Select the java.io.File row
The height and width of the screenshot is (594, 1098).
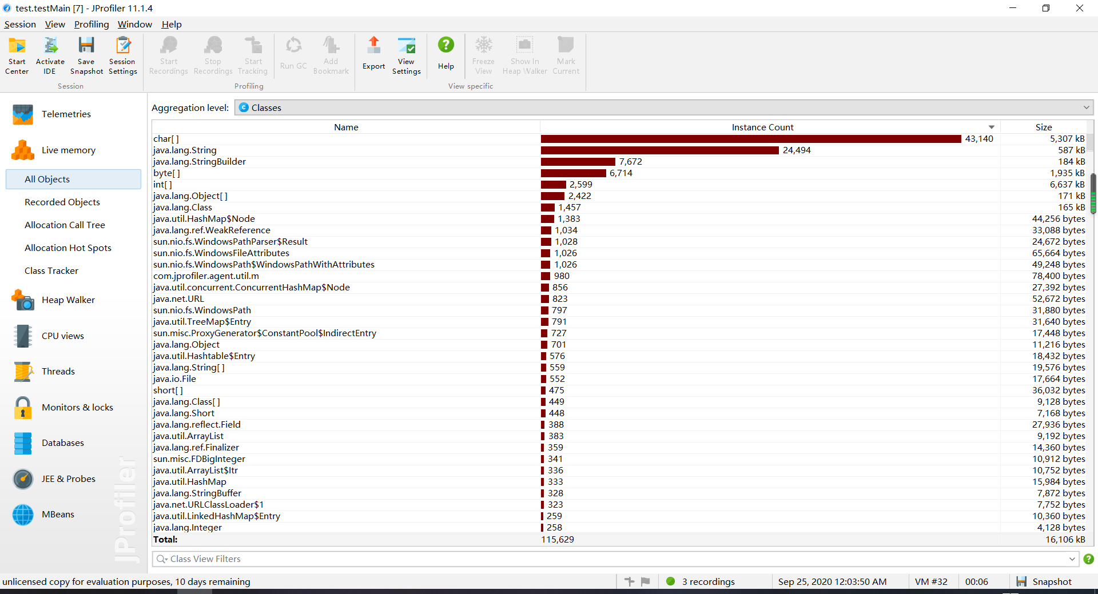(619, 379)
